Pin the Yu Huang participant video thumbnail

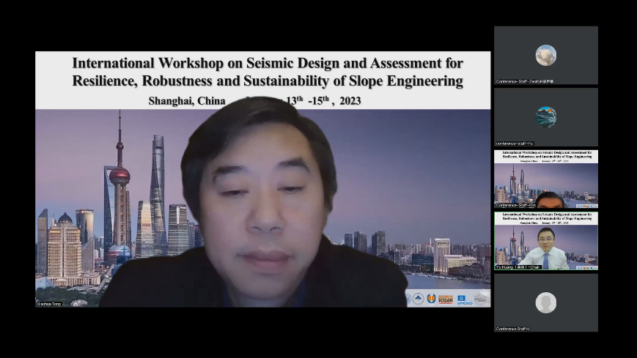[545, 242]
